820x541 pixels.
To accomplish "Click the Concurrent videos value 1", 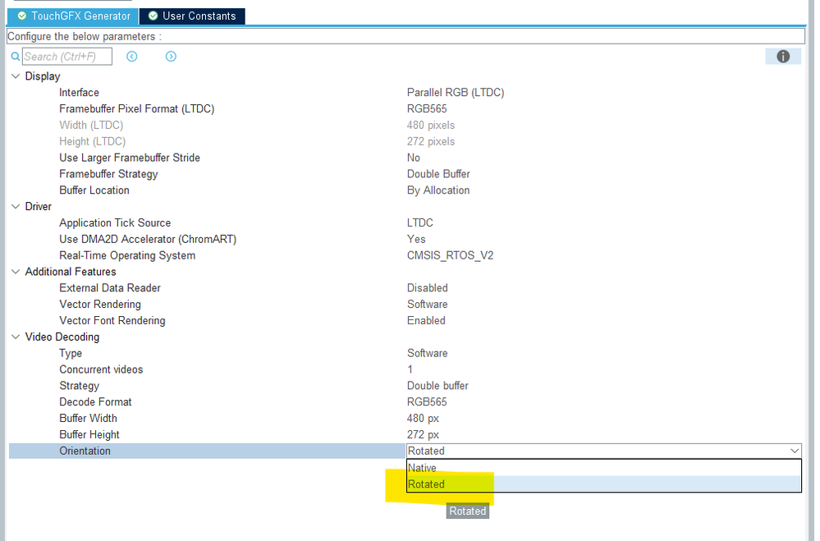I will 410,369.
